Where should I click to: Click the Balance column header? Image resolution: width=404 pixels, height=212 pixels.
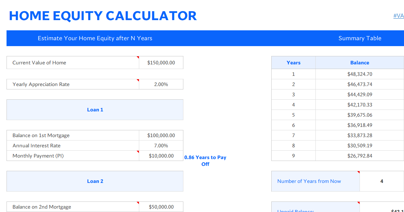coord(360,63)
